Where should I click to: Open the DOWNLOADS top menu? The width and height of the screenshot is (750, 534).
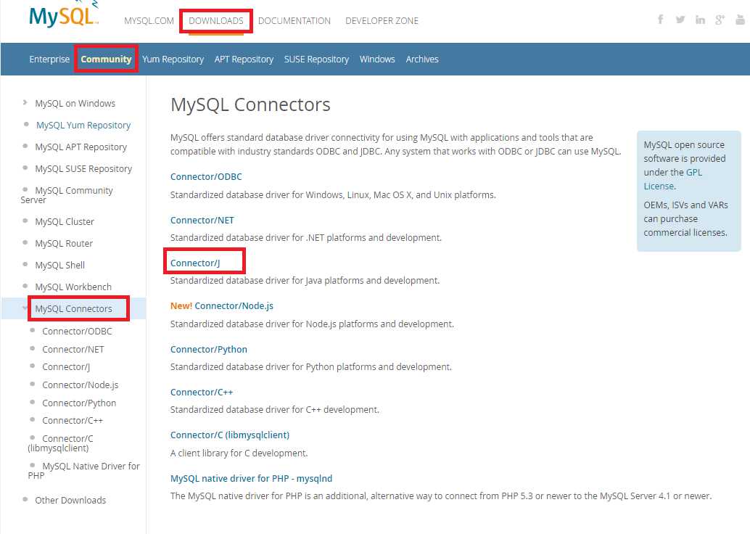coord(215,21)
